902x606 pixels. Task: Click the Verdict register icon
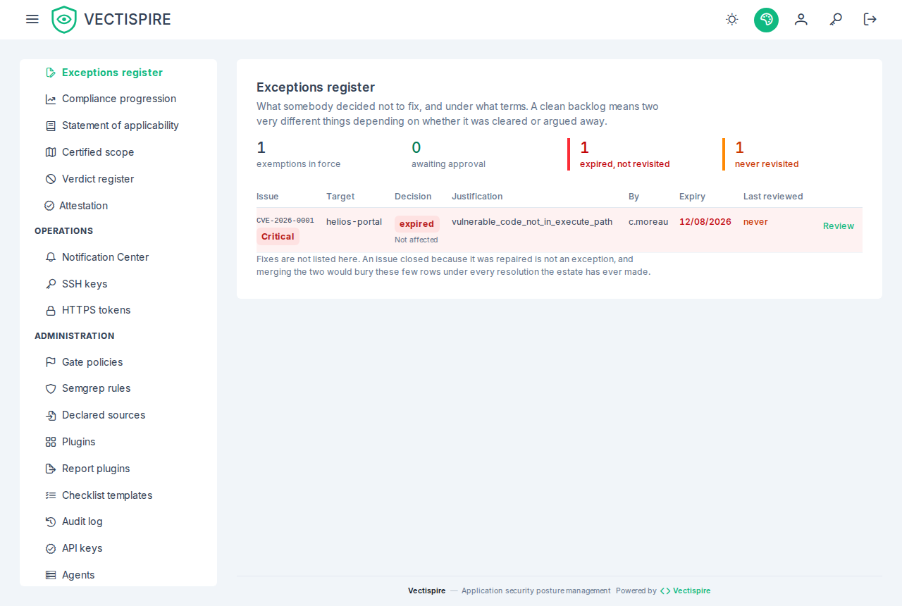[51, 179]
